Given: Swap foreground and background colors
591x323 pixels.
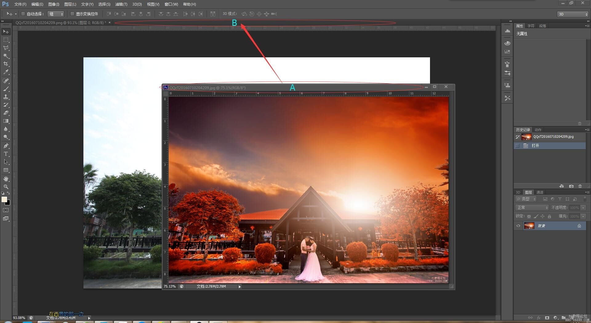Looking at the screenshot, I should coord(8,193).
